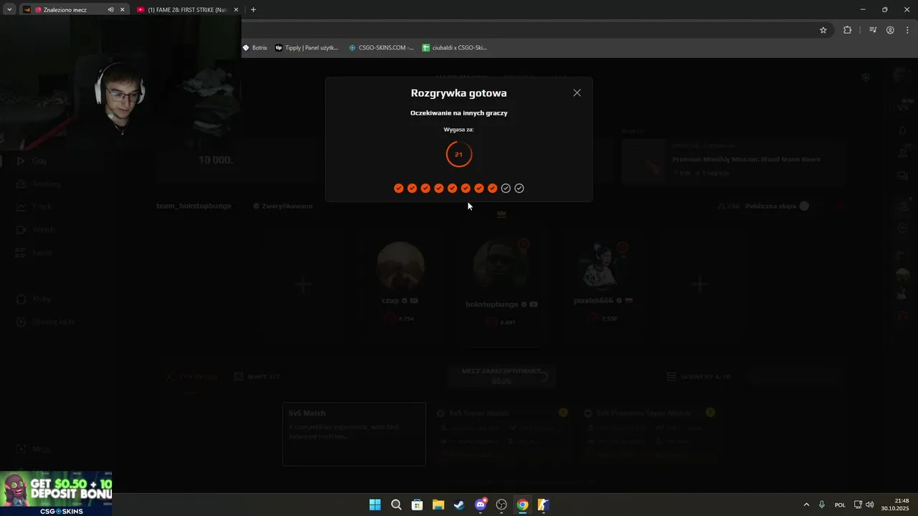Switch POL keyboard language indicator
918x516 pixels.
[x=840, y=505]
